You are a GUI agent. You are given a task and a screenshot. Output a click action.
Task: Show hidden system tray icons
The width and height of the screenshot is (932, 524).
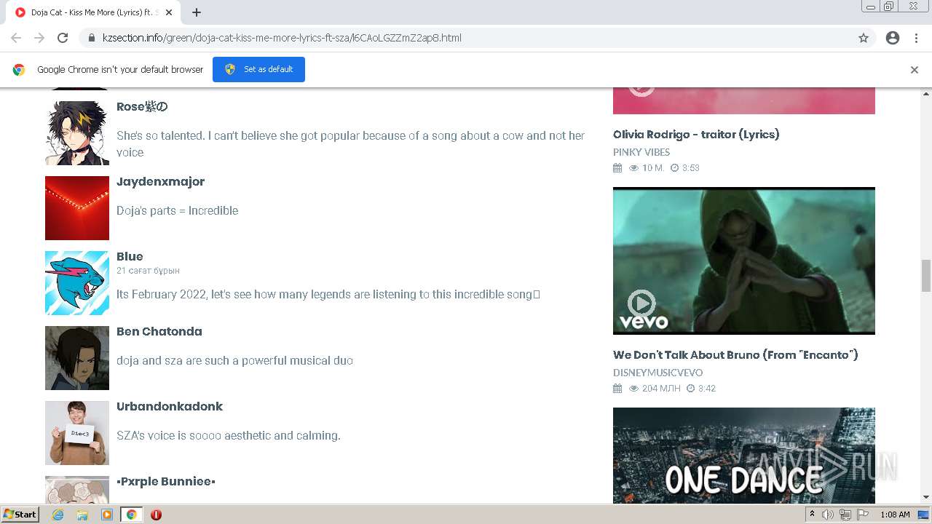[812, 515]
